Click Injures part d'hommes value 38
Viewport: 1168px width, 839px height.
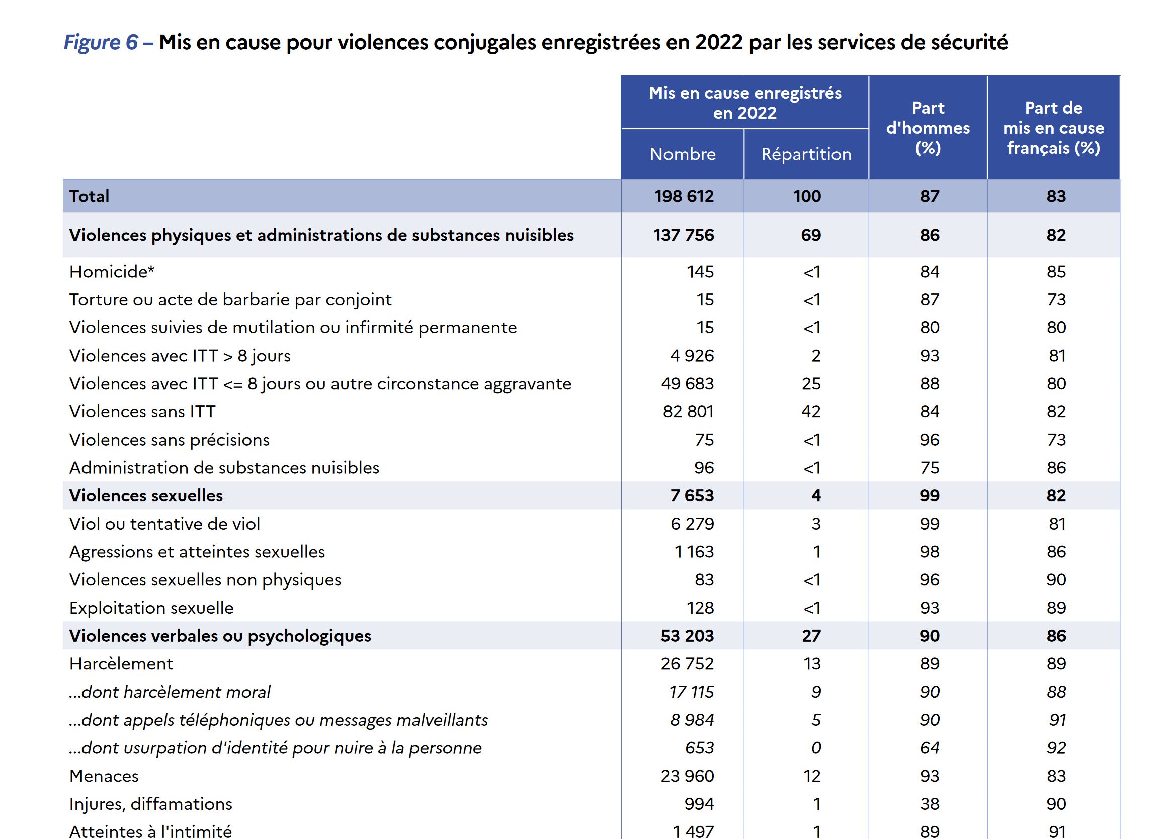point(930,804)
